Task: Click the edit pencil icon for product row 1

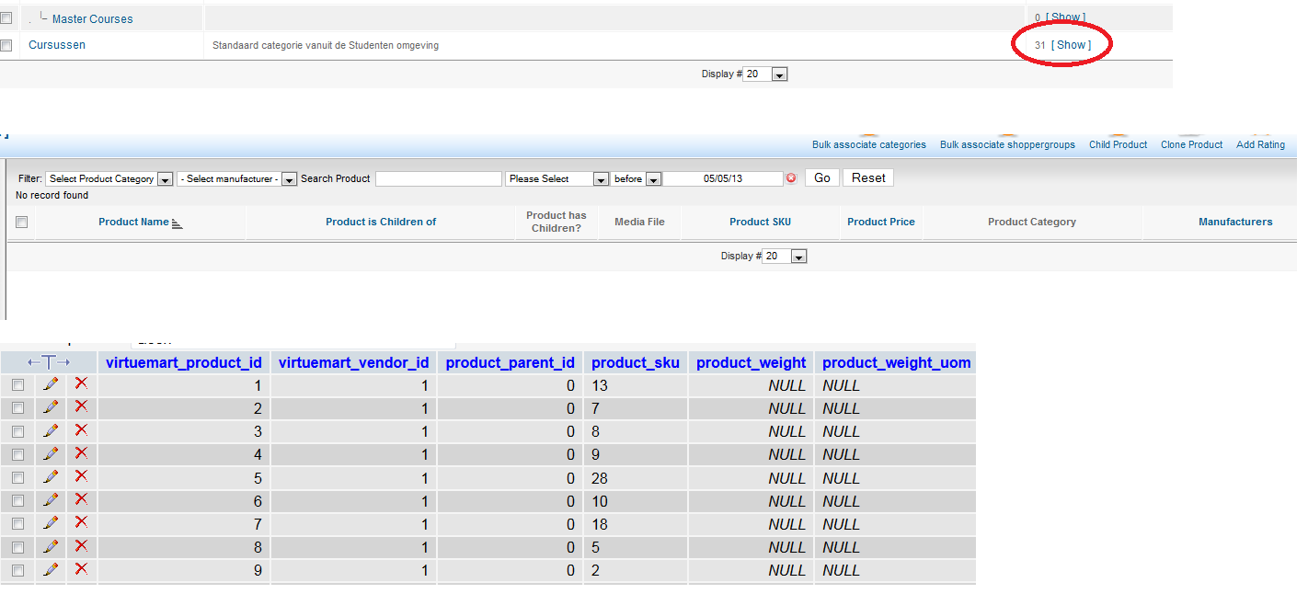Action: tap(51, 384)
